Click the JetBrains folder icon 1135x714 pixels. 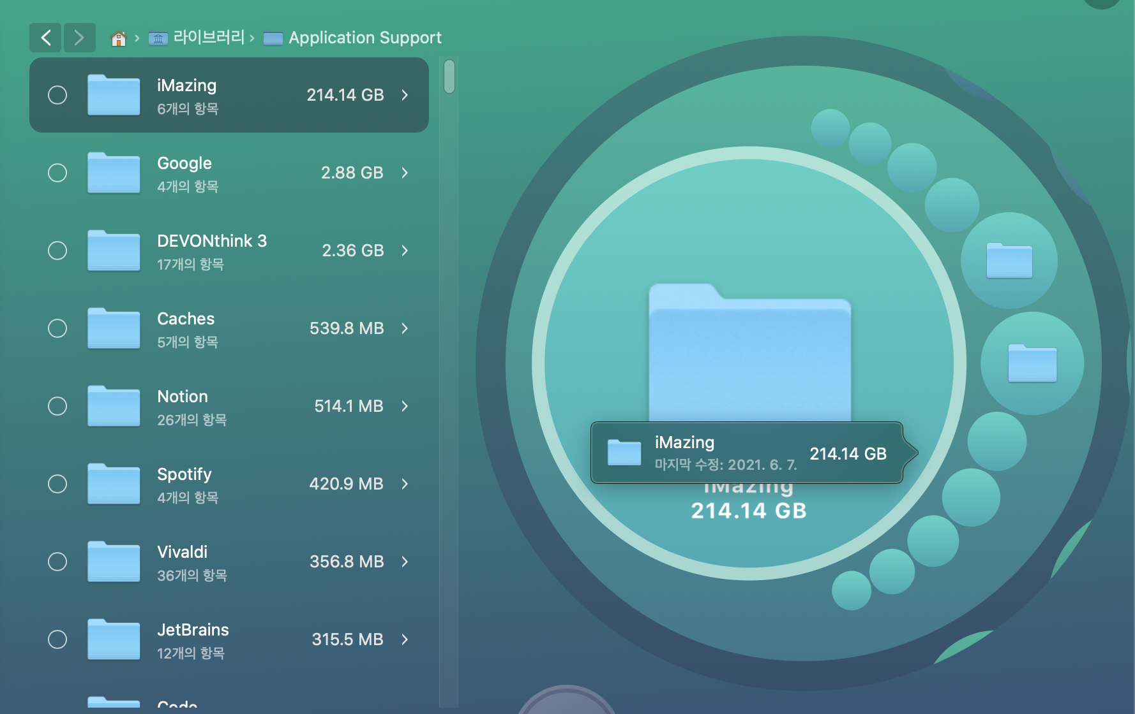pyautogui.click(x=114, y=639)
